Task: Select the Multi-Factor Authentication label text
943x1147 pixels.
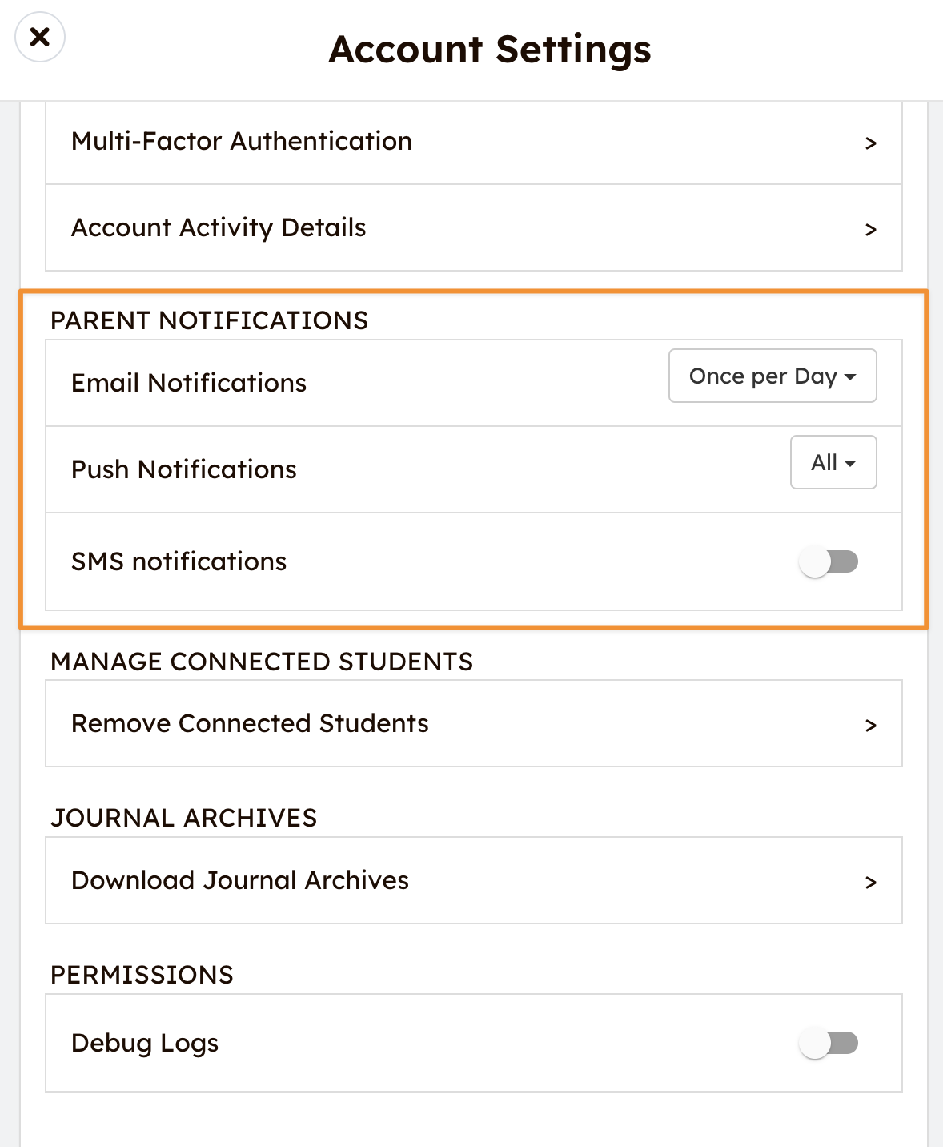Action: coord(242,141)
